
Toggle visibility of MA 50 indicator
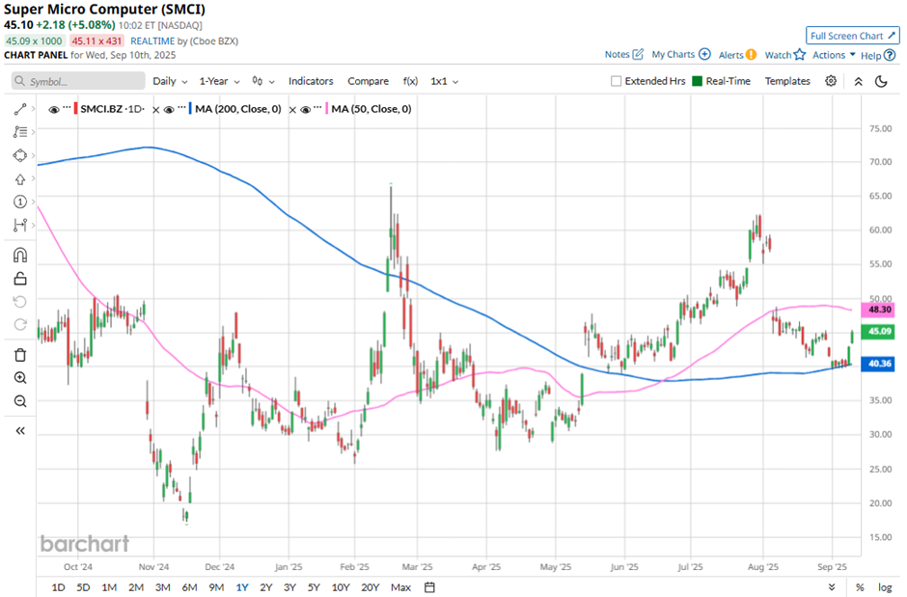click(x=306, y=109)
